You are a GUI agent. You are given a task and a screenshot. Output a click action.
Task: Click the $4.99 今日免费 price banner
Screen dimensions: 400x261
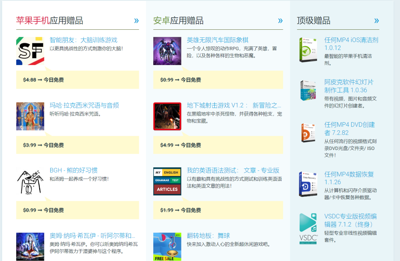pos(218,145)
